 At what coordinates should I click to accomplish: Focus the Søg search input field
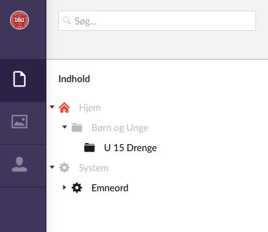tap(157, 21)
